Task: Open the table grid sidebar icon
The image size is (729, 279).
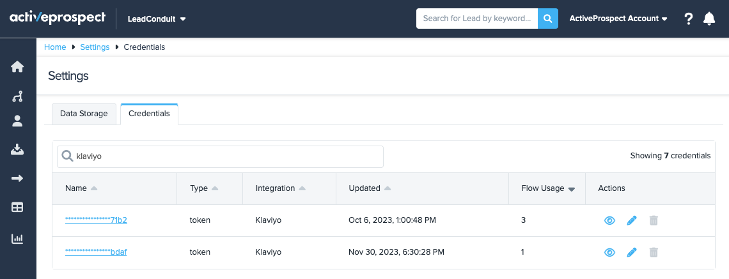Action: pyautogui.click(x=17, y=207)
